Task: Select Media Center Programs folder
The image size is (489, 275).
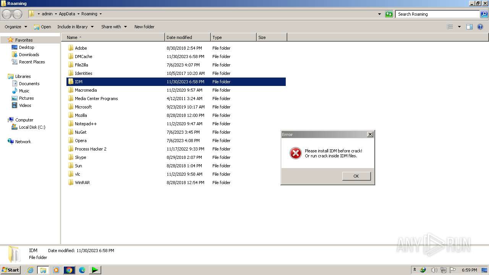Action: point(176,99)
